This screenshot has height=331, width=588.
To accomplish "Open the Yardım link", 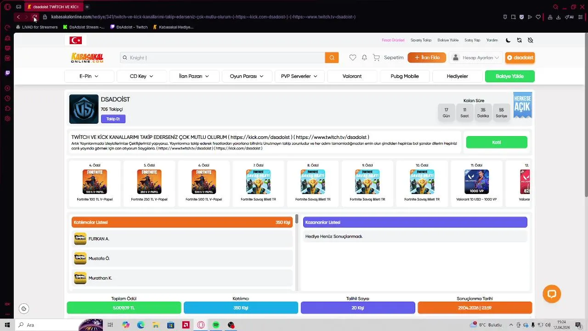I will click(492, 40).
